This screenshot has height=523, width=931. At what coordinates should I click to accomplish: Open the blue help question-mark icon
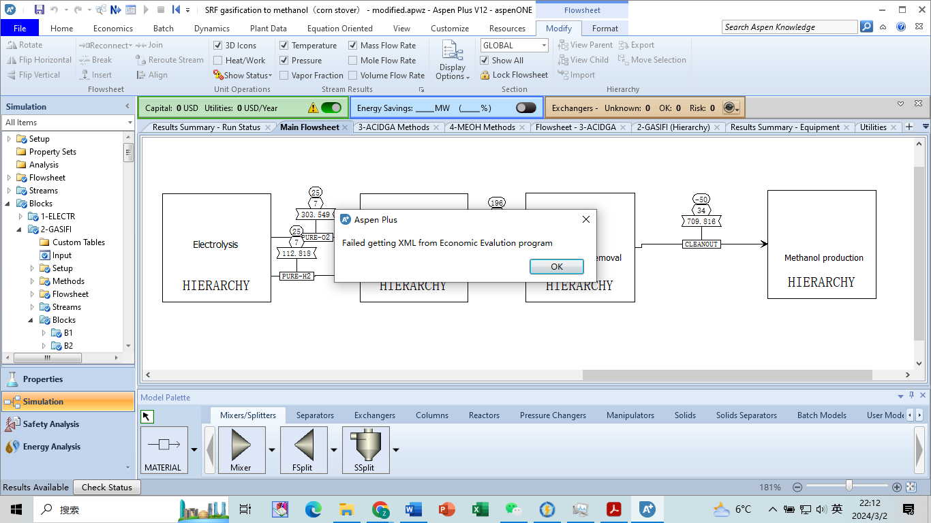(x=901, y=27)
